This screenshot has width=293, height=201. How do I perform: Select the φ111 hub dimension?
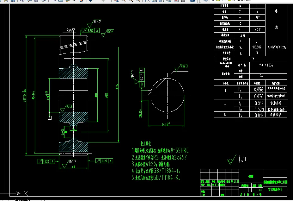96,95
